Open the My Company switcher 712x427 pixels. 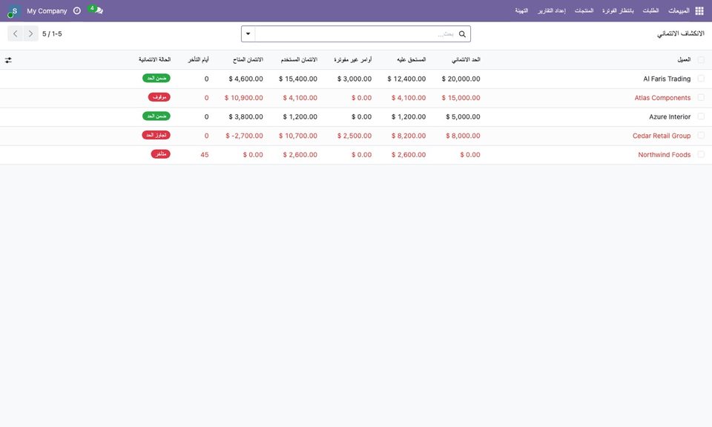point(47,11)
